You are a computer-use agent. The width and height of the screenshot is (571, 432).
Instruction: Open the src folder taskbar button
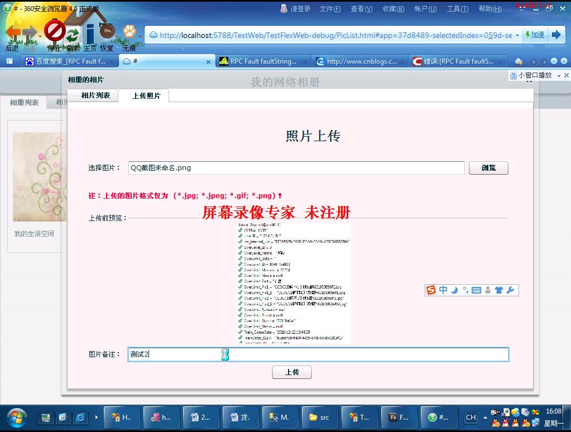(319, 417)
